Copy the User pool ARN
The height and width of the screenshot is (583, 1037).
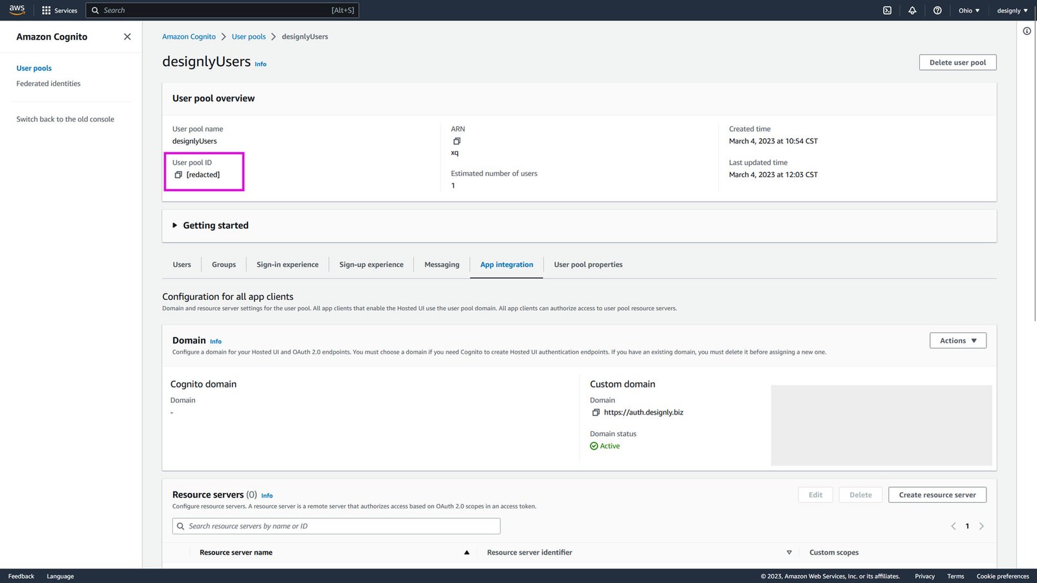pos(457,141)
